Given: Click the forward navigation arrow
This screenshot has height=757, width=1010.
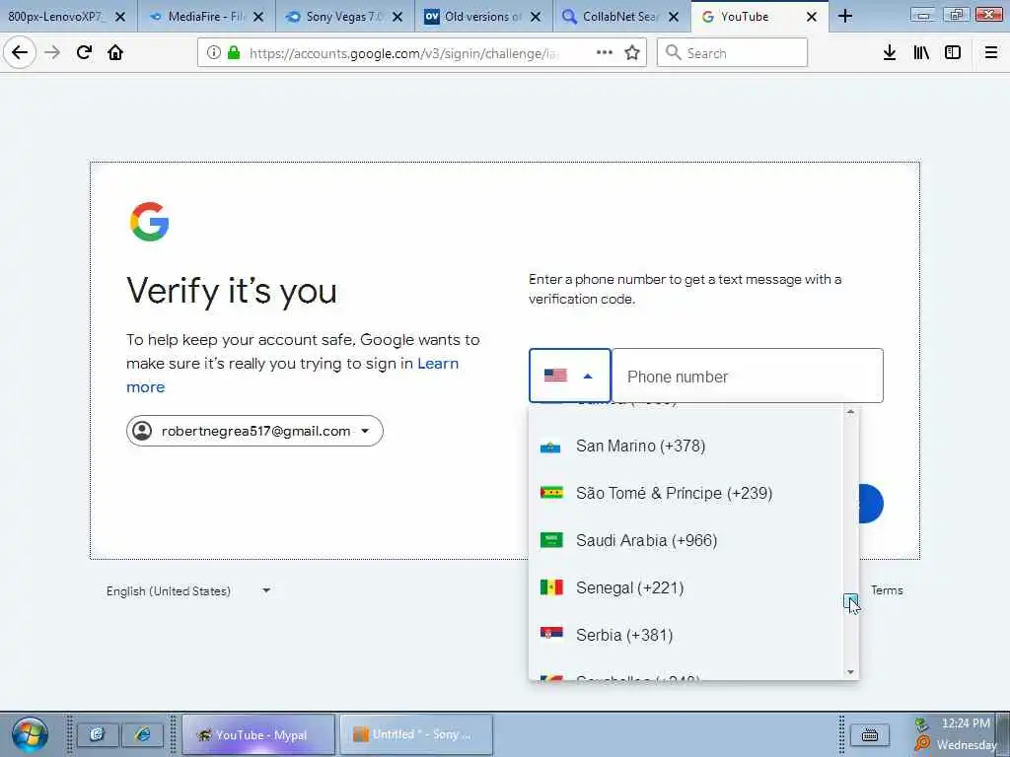Looking at the screenshot, I should tap(53, 53).
